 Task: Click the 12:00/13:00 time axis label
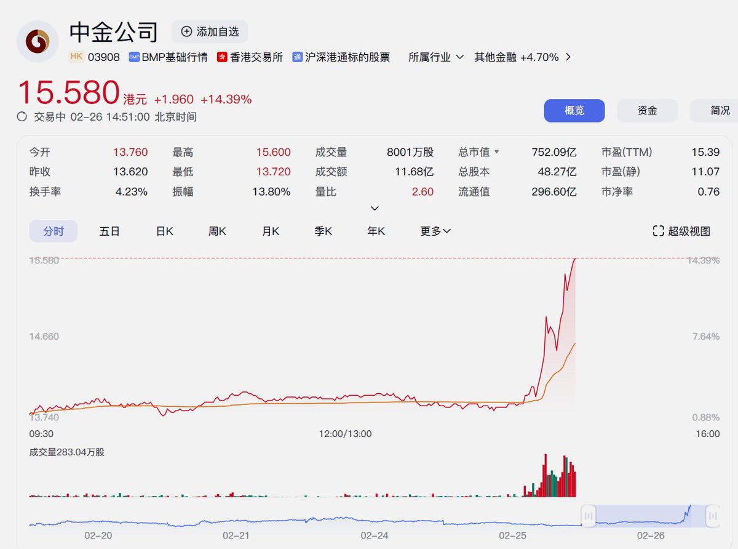[x=345, y=433]
